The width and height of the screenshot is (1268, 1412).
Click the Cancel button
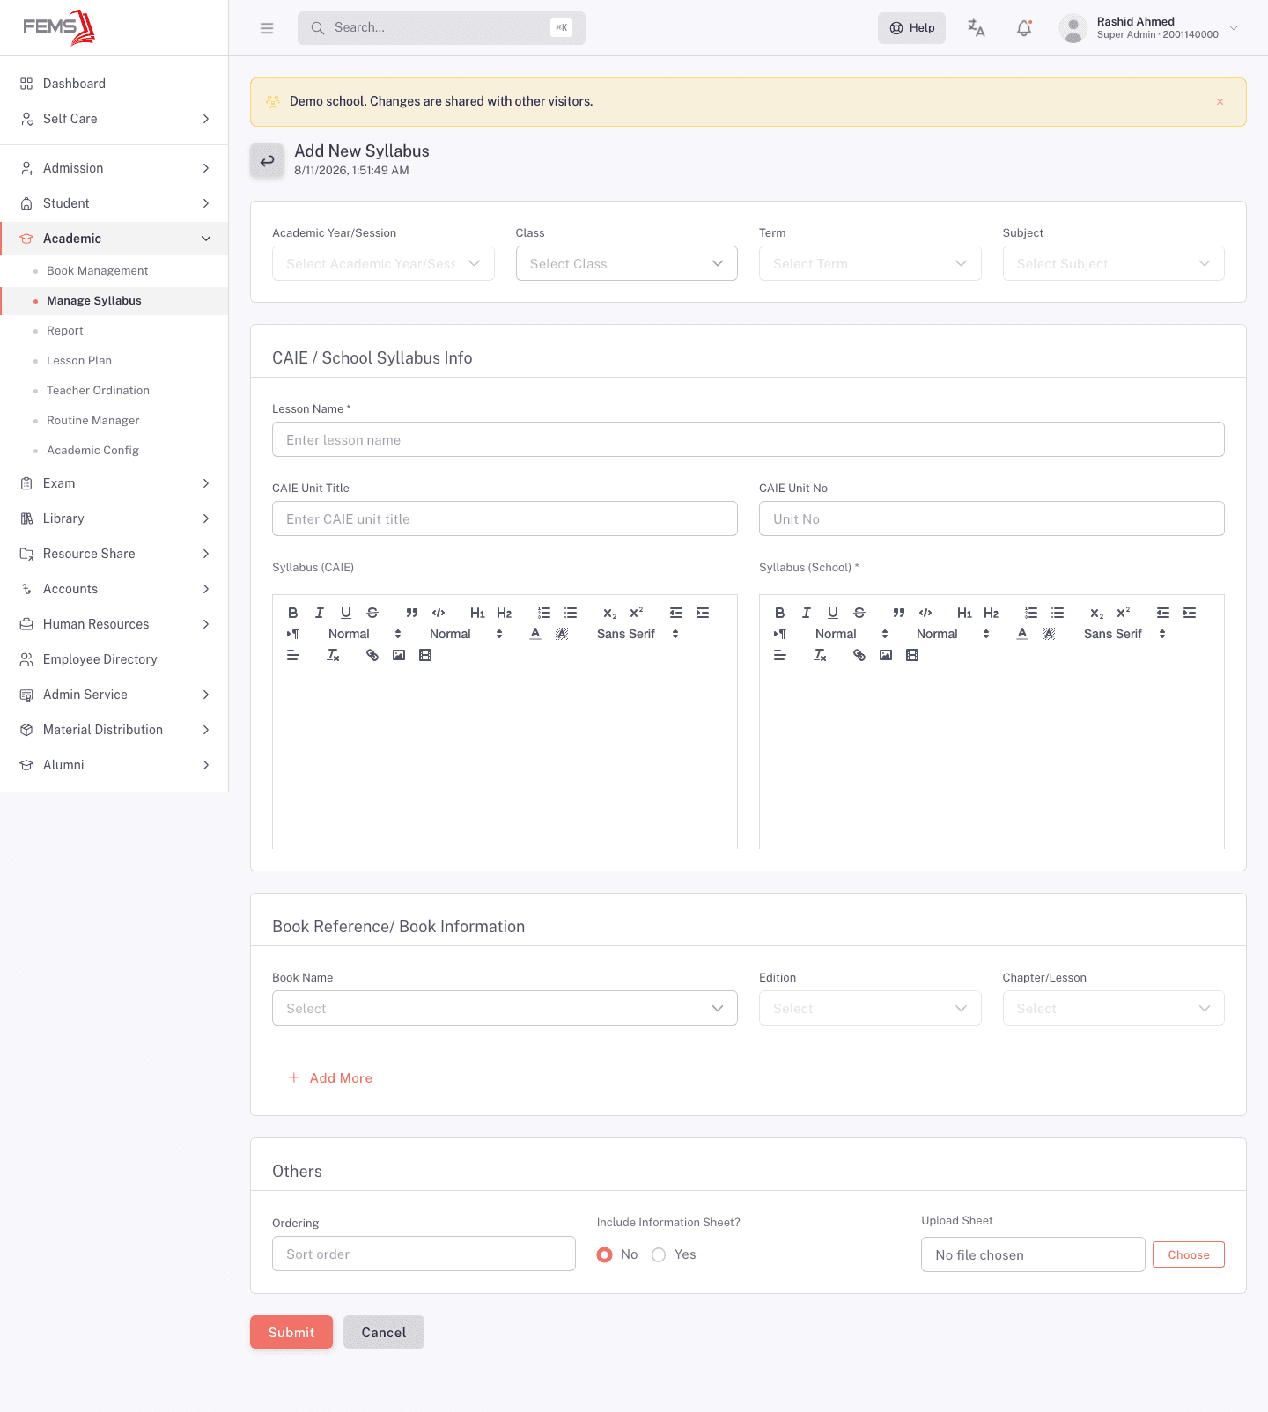[x=384, y=1332]
